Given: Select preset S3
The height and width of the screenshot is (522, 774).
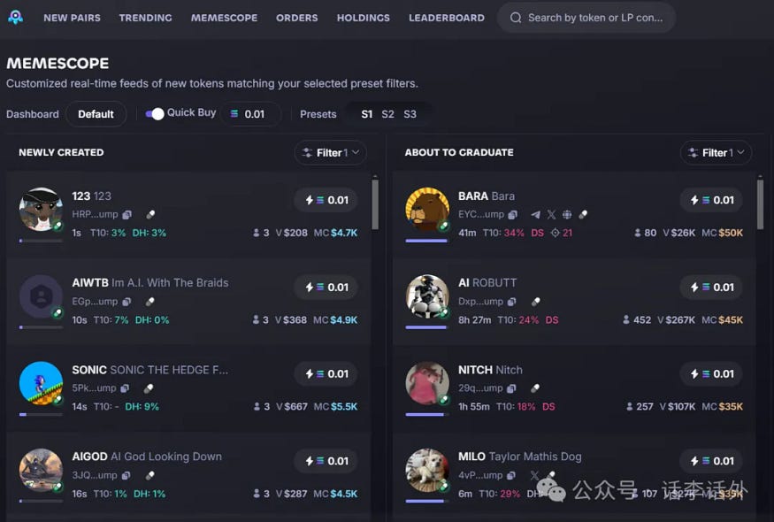Looking at the screenshot, I should (x=410, y=114).
